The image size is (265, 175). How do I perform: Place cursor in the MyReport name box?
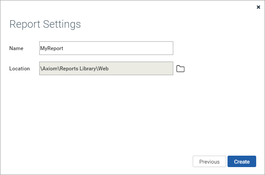pos(106,48)
